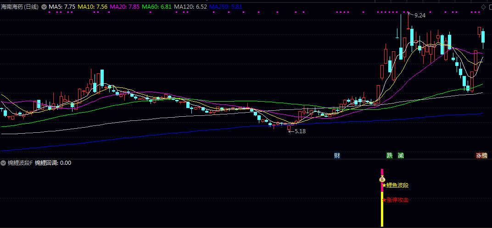Screen dimensions: 492x228
Task: Click the 5.18 low price label
Action: point(300,131)
